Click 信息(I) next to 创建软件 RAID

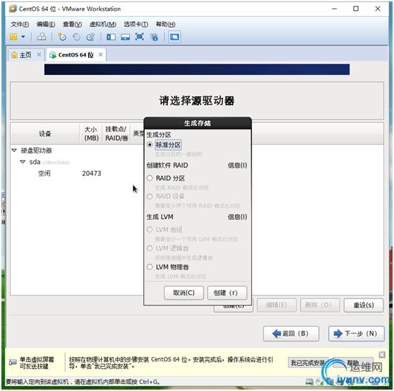237,165
